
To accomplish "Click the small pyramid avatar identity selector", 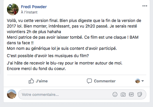I will (138, 81).
